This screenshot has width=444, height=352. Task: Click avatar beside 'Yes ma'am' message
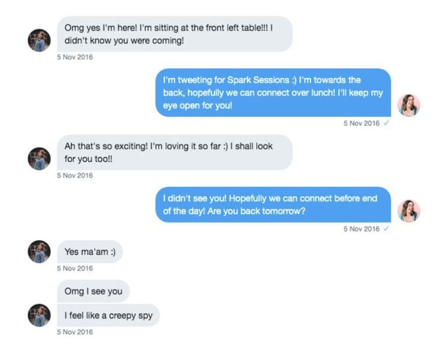click(39, 252)
